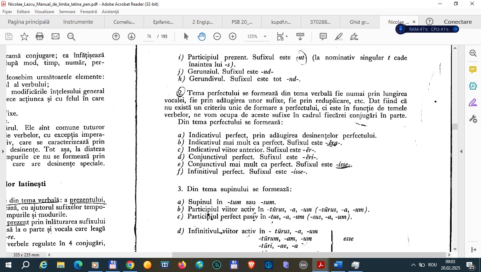481x272 pixels.
Task: Click vertical scrollbar down arrow
Action: pos(455,249)
